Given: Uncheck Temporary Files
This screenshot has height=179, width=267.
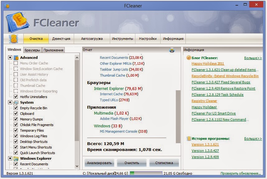Looking at the screenshot, I should tap(16, 130).
